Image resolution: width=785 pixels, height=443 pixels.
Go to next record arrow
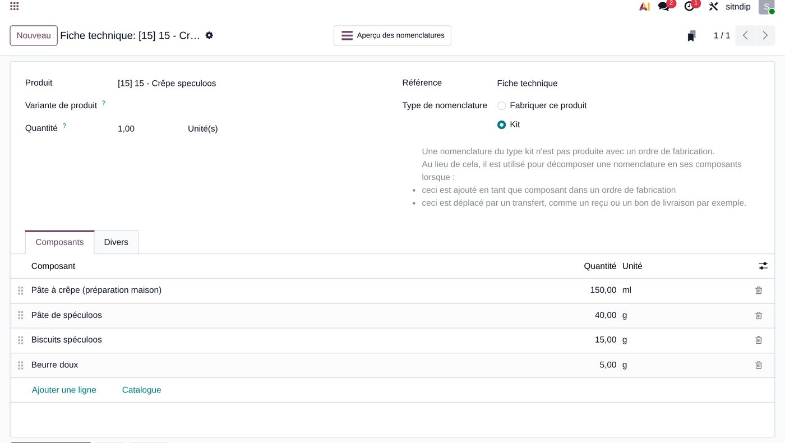(x=765, y=35)
